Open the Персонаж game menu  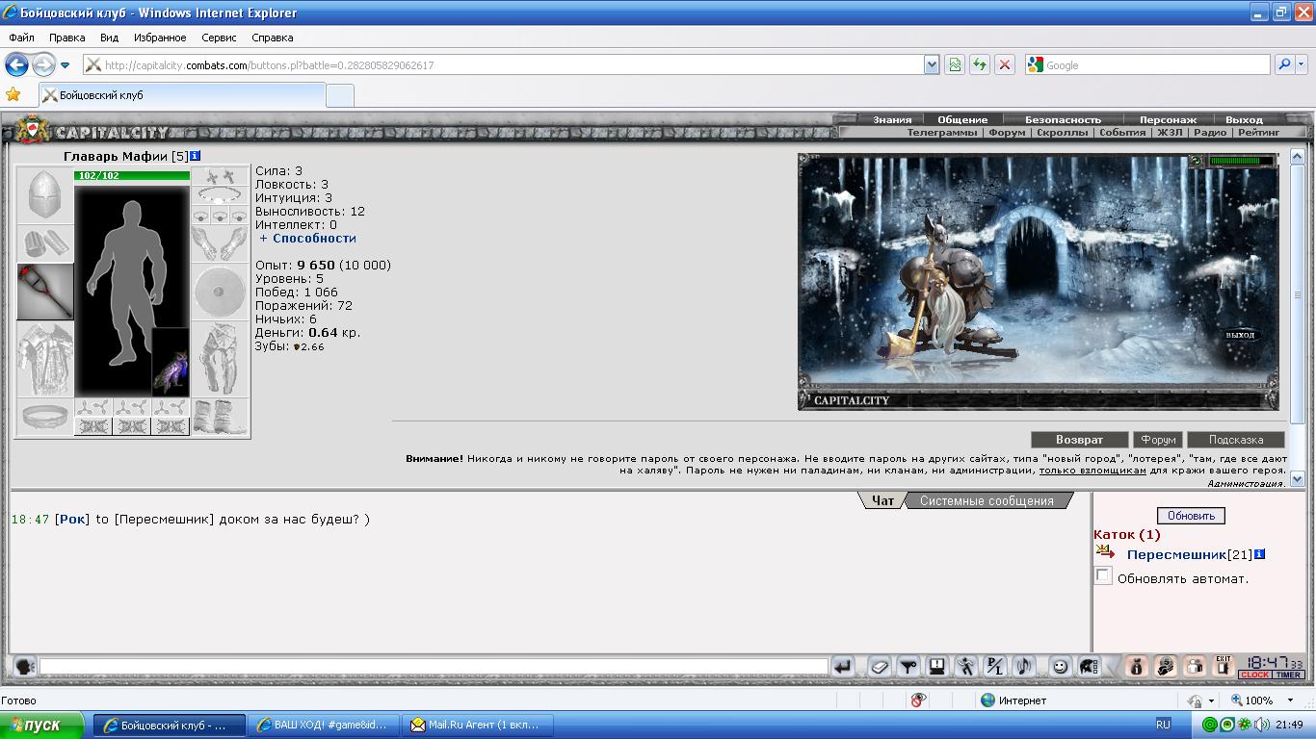[x=1168, y=120]
